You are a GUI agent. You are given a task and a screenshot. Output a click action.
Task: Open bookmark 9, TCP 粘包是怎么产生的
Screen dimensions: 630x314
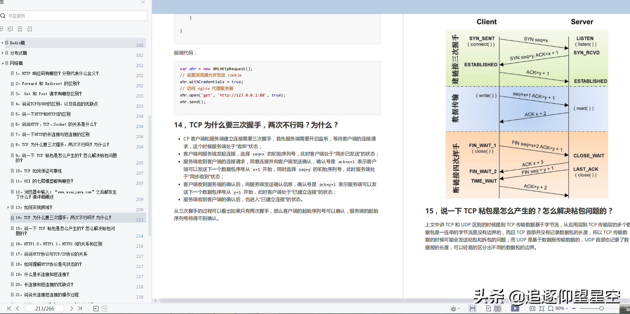tap(66, 158)
